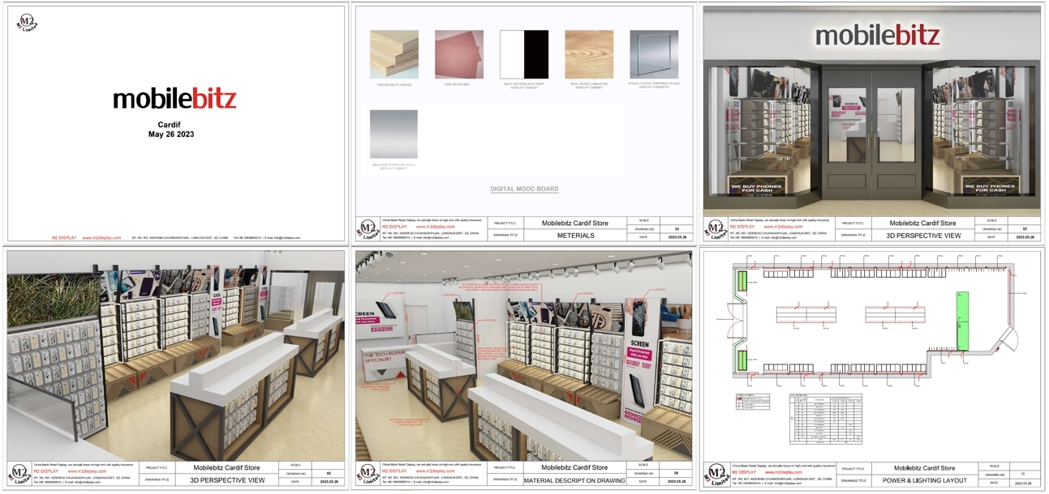Click the tall green cabinet in lighting layout
The height and width of the screenshot is (494, 1049).
[x=962, y=320]
